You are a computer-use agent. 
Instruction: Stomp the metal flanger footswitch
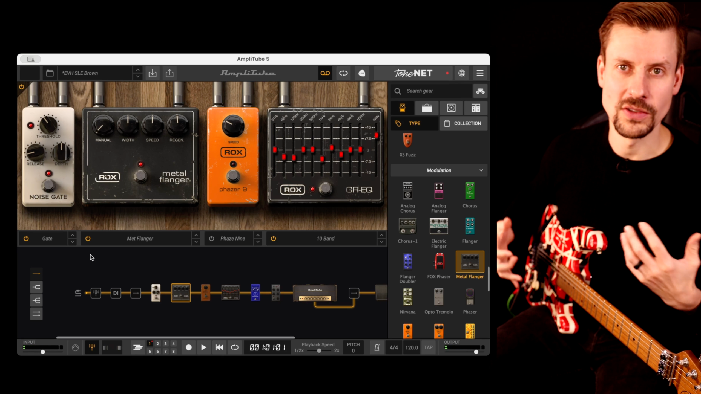coord(140,176)
